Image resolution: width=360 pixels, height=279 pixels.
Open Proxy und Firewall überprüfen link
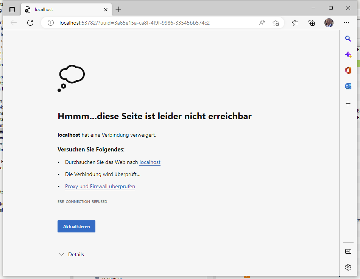click(100, 186)
